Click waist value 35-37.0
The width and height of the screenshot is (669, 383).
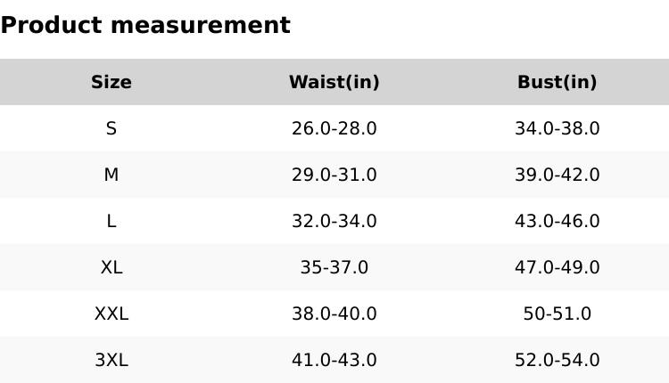334,267
